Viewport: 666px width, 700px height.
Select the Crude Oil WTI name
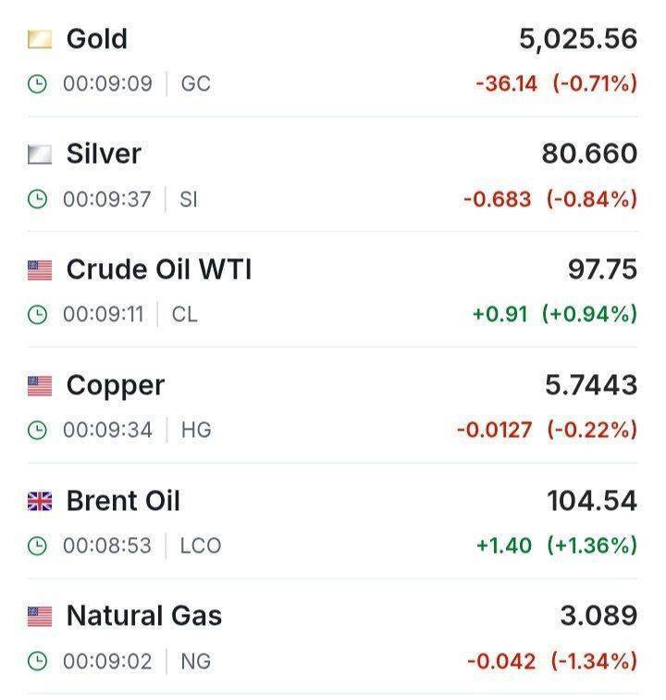coord(159,269)
